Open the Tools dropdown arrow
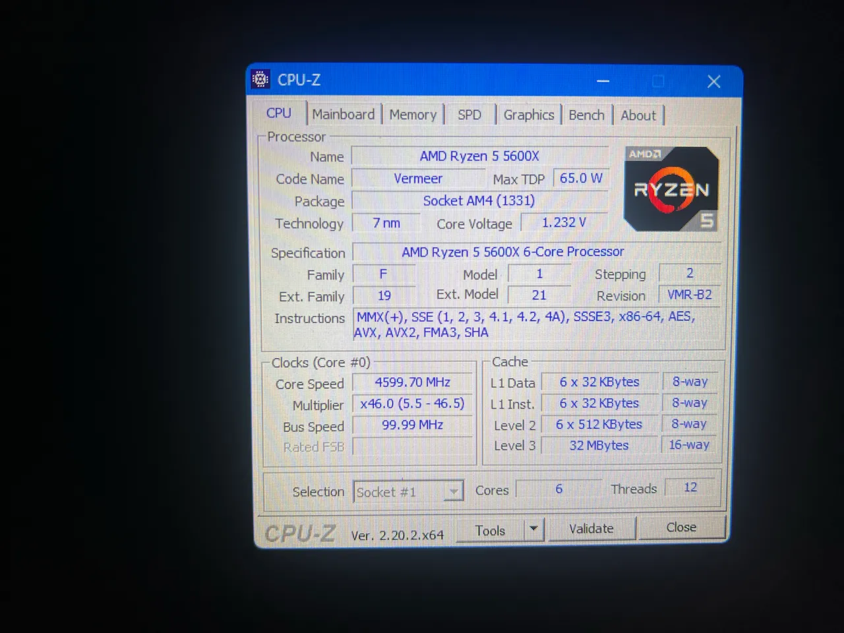 (533, 529)
